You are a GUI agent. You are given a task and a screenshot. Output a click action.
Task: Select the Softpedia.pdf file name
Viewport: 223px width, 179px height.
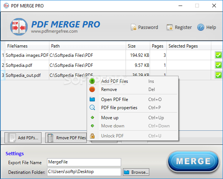point(19,65)
